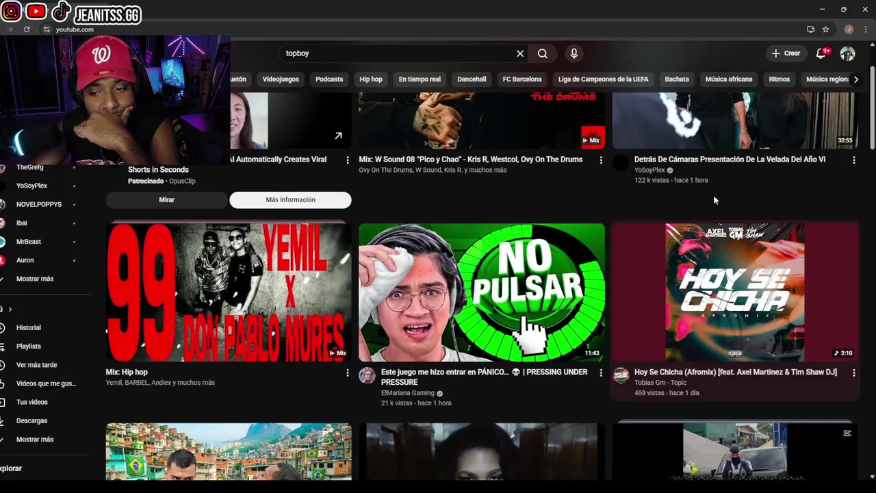Select the Hip hop filter chip
The height and width of the screenshot is (493, 876).
[371, 79]
